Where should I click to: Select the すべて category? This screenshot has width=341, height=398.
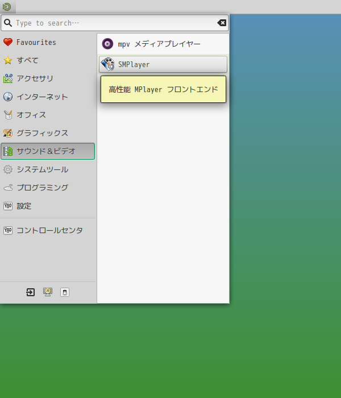48,60
